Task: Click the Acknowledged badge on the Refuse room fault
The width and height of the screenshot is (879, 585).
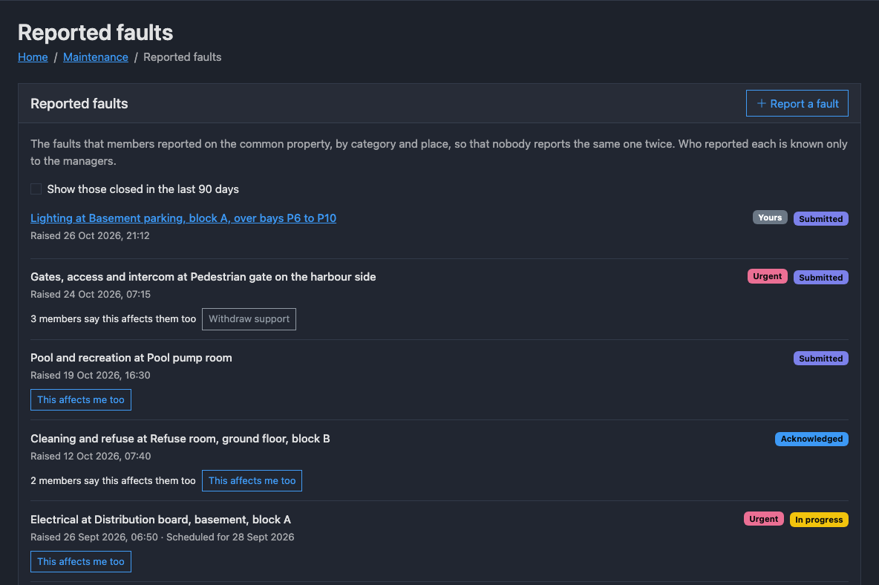Action: point(811,439)
